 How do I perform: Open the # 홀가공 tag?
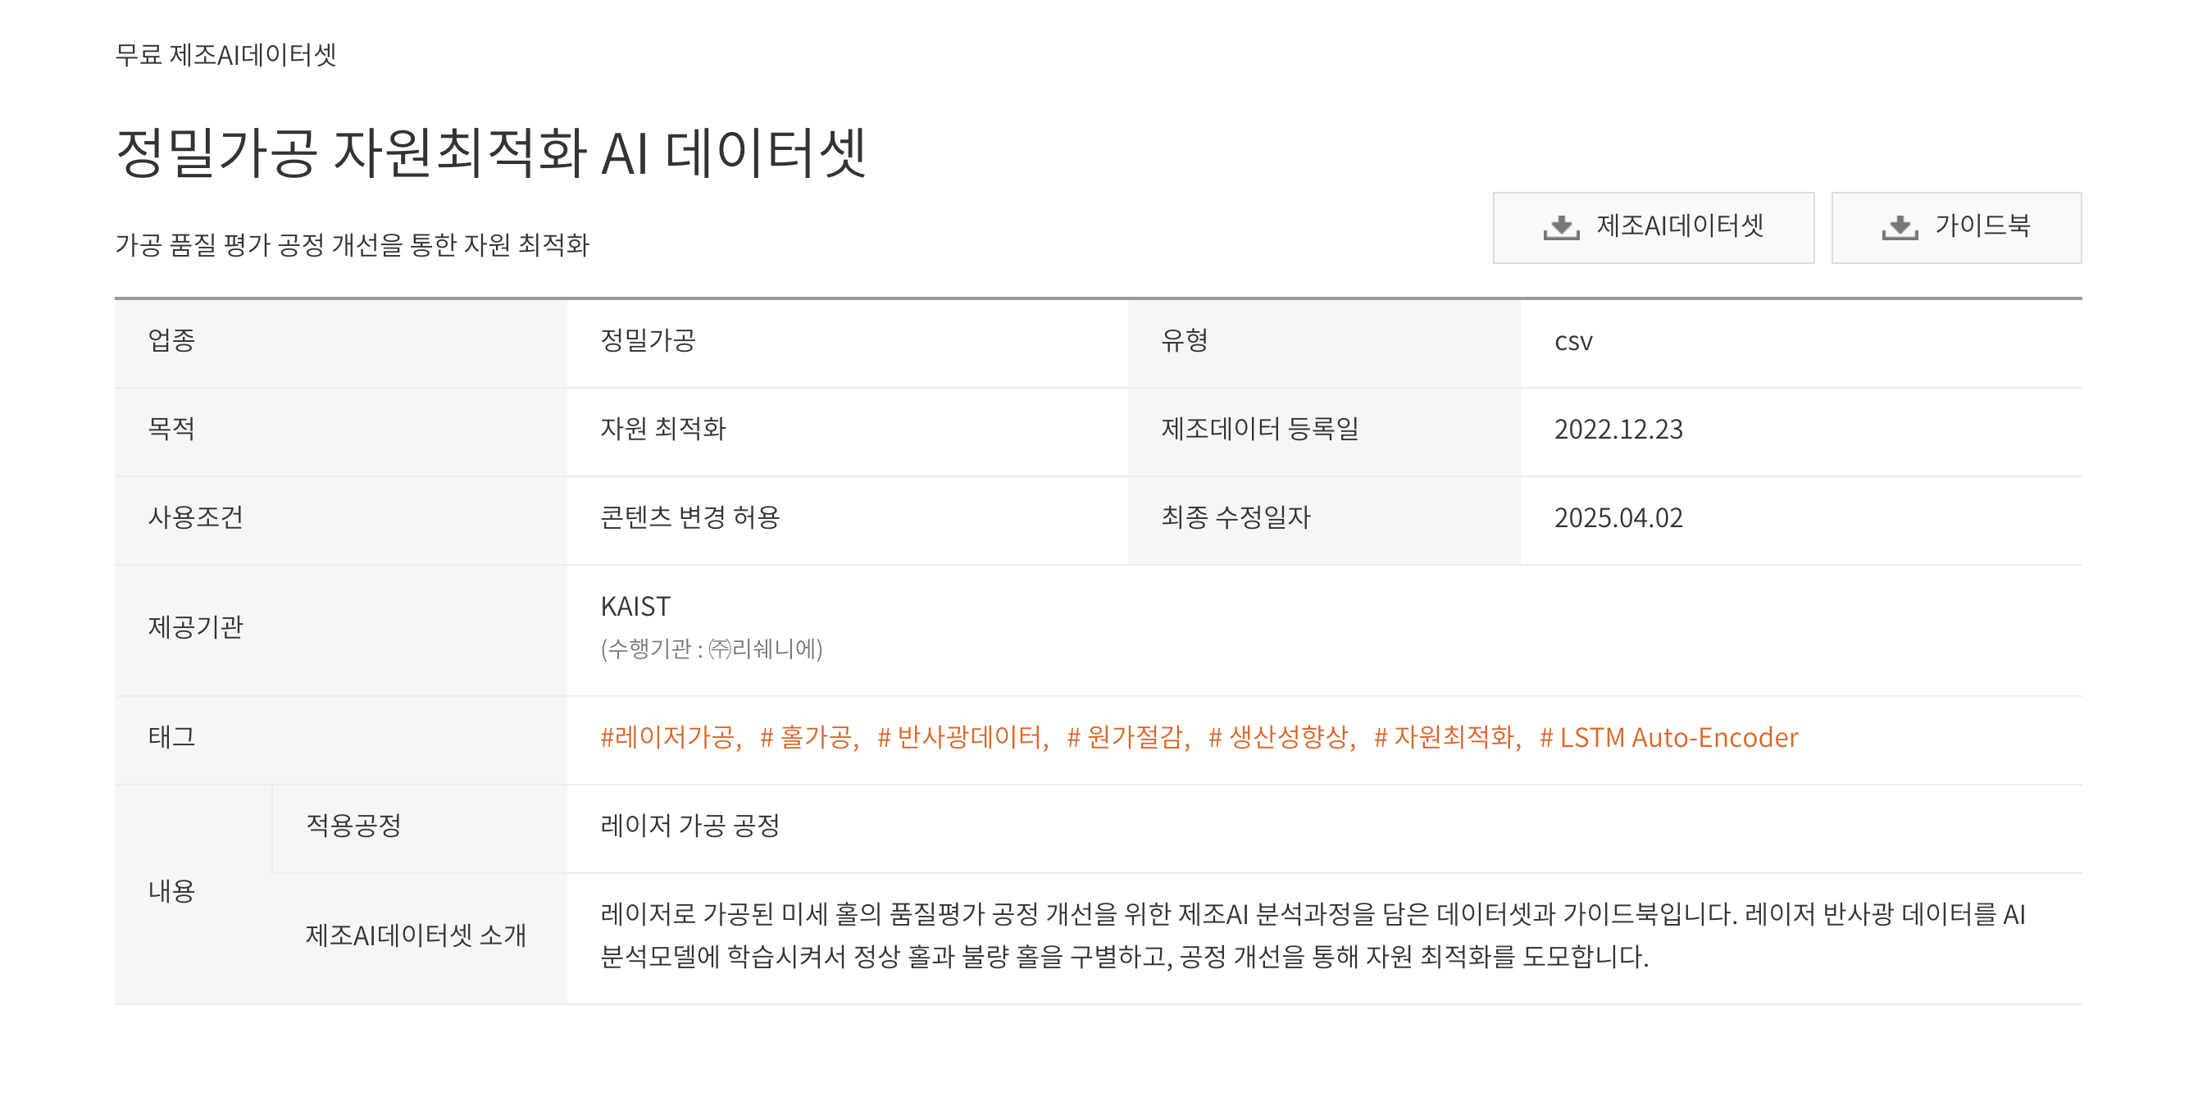[x=808, y=737]
